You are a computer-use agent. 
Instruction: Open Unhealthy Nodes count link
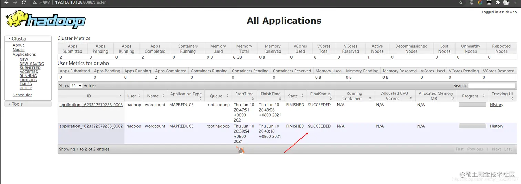pyautogui.click(x=458, y=57)
